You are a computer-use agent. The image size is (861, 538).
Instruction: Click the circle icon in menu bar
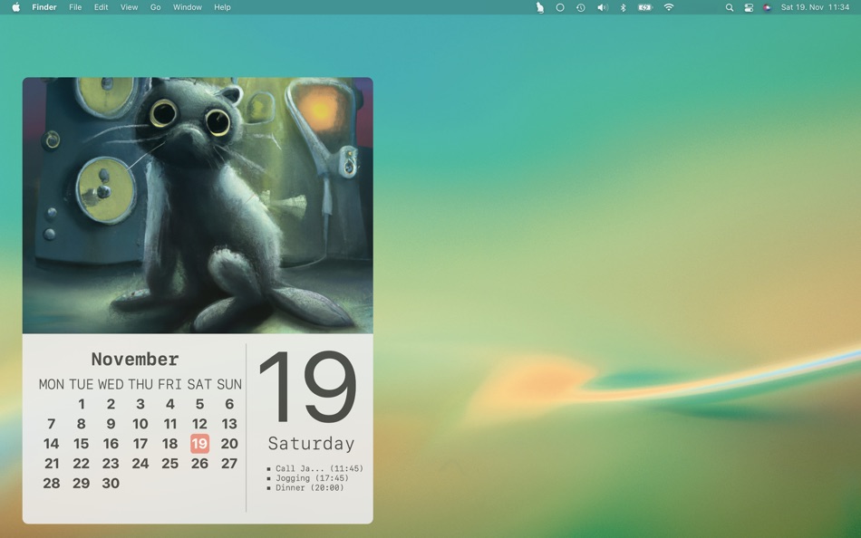click(x=560, y=7)
